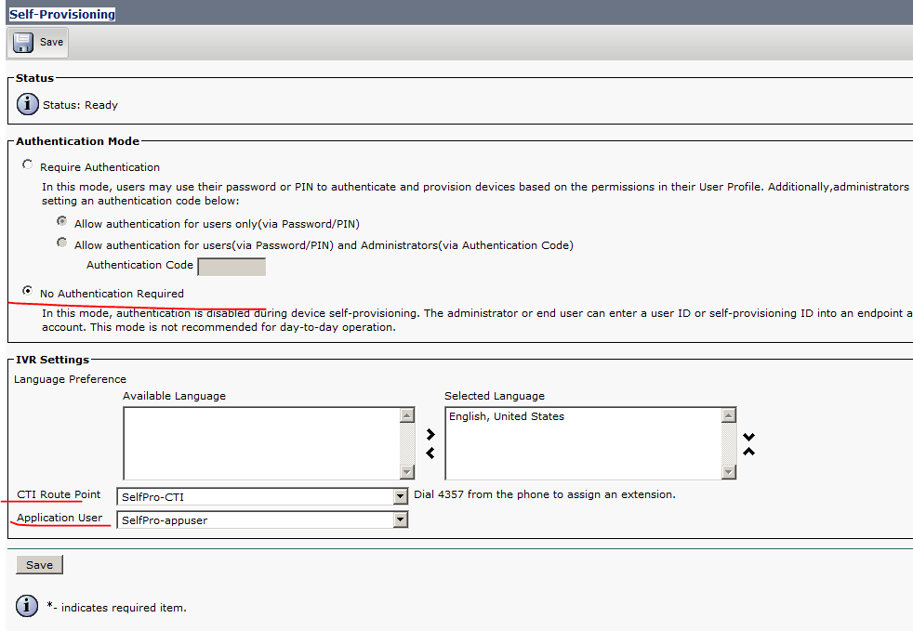Click the Self-Provisioning page title
Screen dimensions: 913x631
pyautogui.click(x=62, y=14)
